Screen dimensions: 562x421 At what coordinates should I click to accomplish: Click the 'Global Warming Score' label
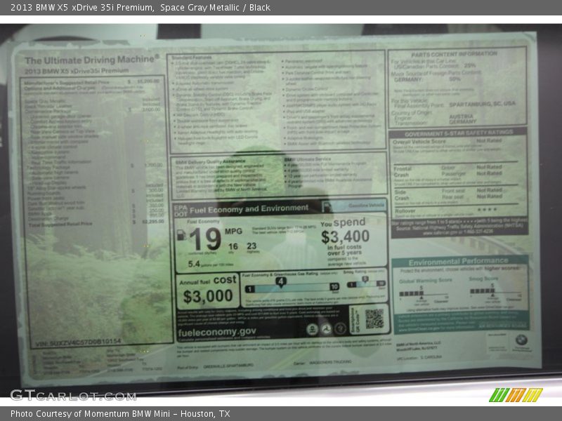point(425,280)
